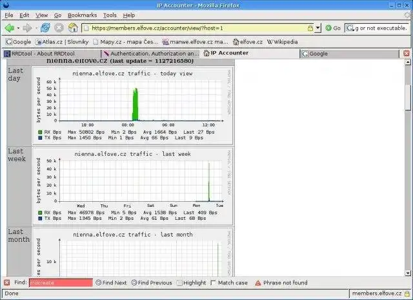Open the Tools menu

pos(110,16)
